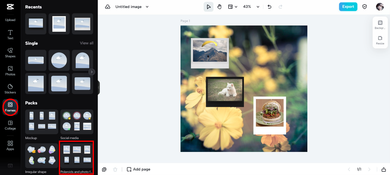The image size is (390, 175).
Task: Undo the last action
Action: click(269, 7)
